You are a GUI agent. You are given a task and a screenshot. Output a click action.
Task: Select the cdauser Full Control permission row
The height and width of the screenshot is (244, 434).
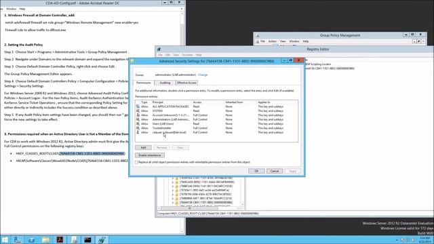[x=217, y=133]
